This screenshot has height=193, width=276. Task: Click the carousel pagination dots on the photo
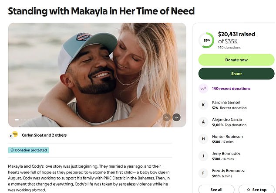(23, 119)
